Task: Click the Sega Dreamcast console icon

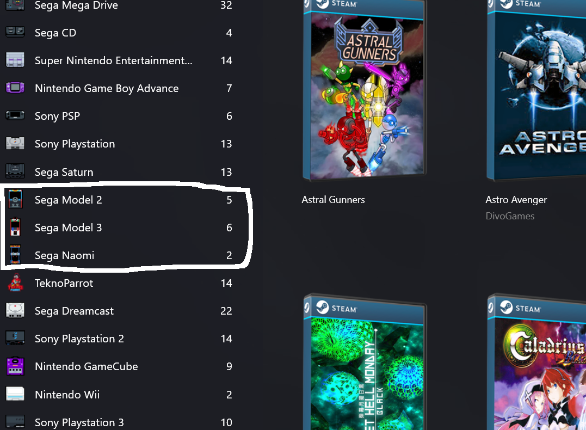Action: click(x=15, y=310)
